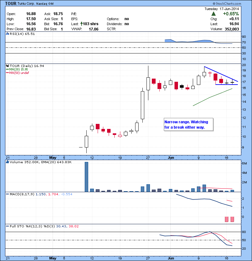Click the small green up arrow before 103 shrs
The image size is (252, 261).
(x=81, y=24)
